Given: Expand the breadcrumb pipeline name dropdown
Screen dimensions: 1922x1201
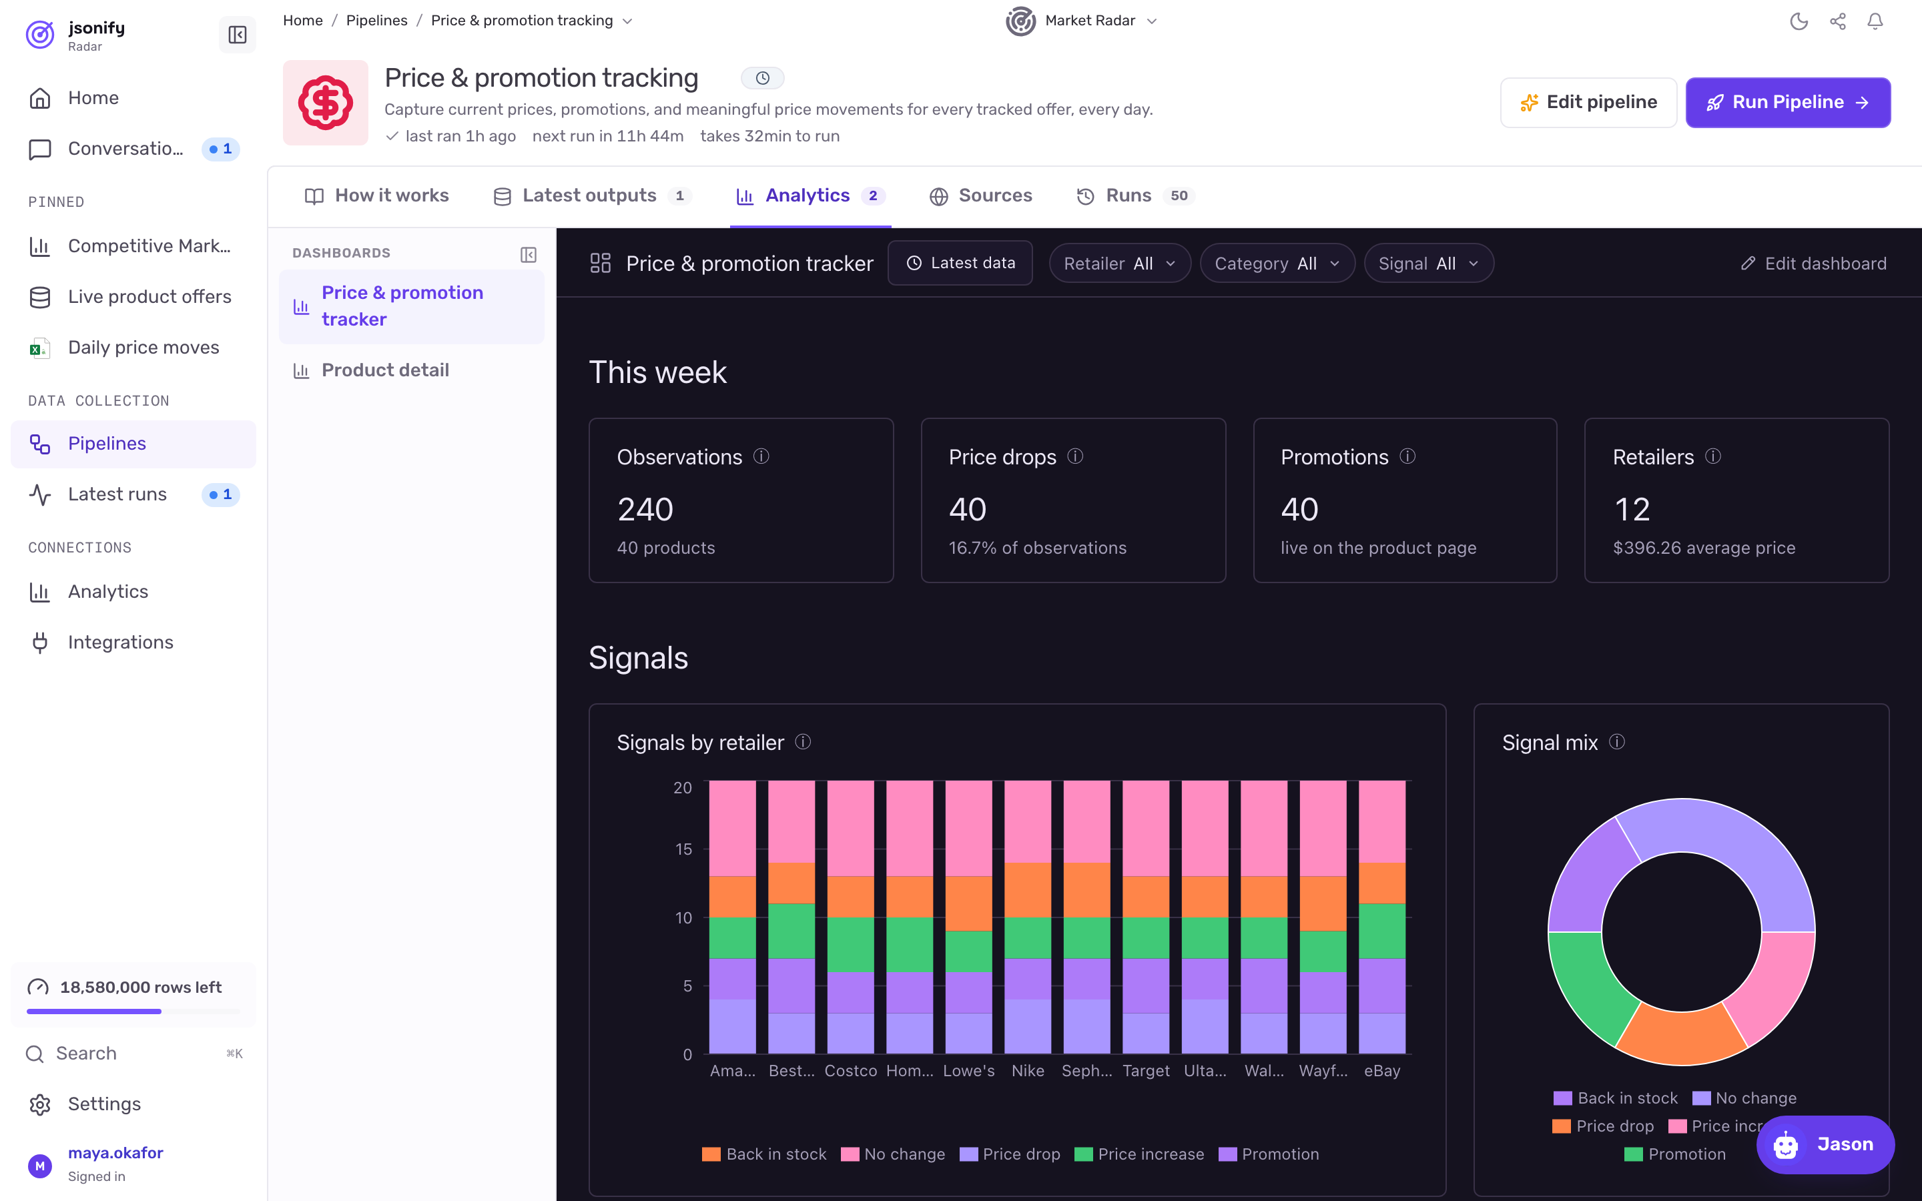Looking at the screenshot, I should (x=627, y=21).
